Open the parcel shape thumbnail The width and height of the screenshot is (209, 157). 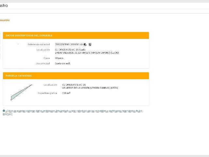(x=21, y=92)
